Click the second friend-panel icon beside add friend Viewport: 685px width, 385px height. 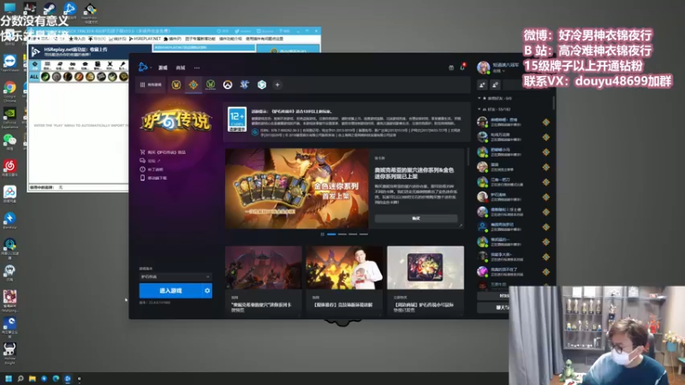pos(495,85)
